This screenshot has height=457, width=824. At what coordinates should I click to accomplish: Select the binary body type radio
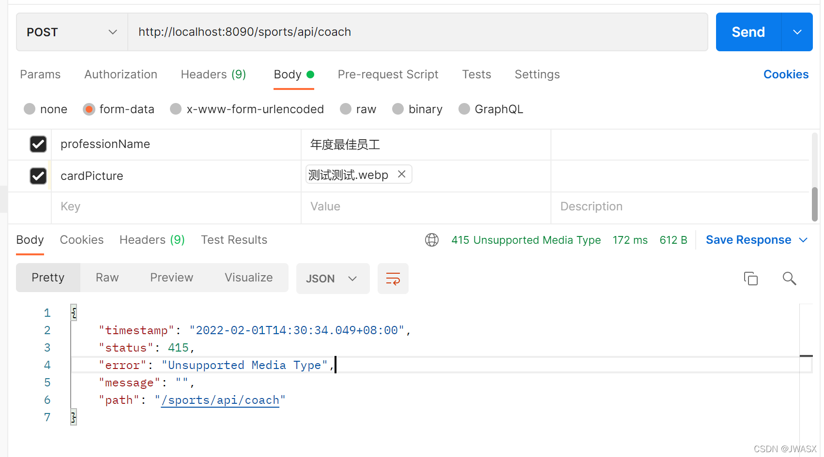click(x=398, y=109)
